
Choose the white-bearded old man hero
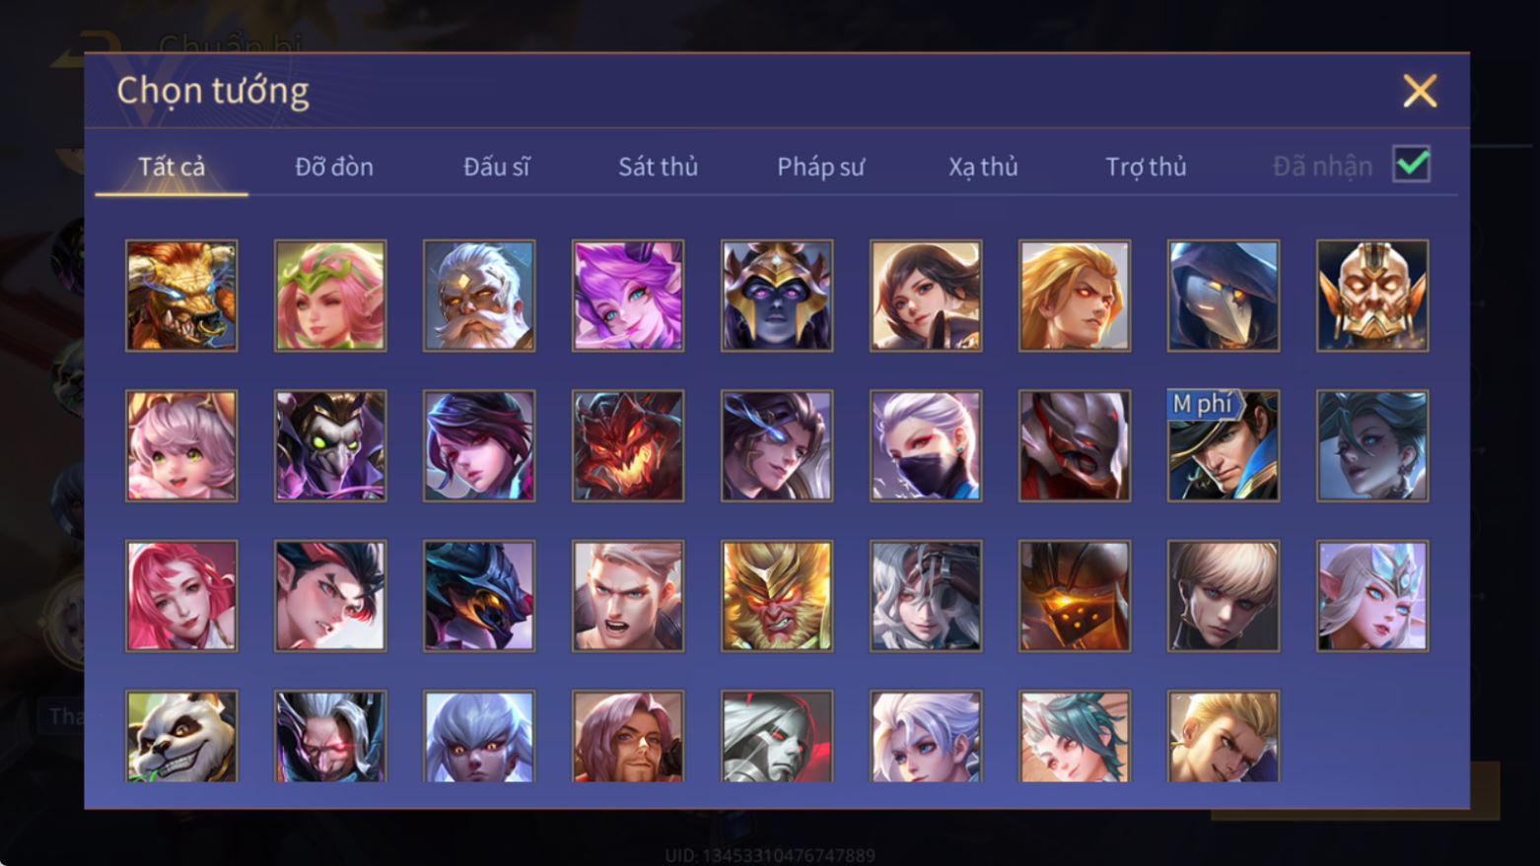point(479,297)
